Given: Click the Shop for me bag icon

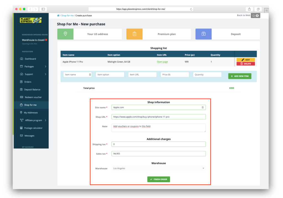Looking at the screenshot, I should 21,105.
